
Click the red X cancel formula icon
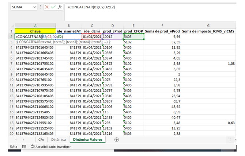click(46, 7)
